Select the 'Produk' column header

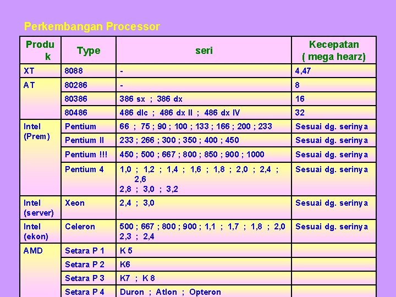tap(40, 50)
